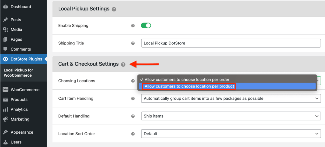
Task: Click help icon beside Cart & Checkout Settings
Action: tap(123, 64)
